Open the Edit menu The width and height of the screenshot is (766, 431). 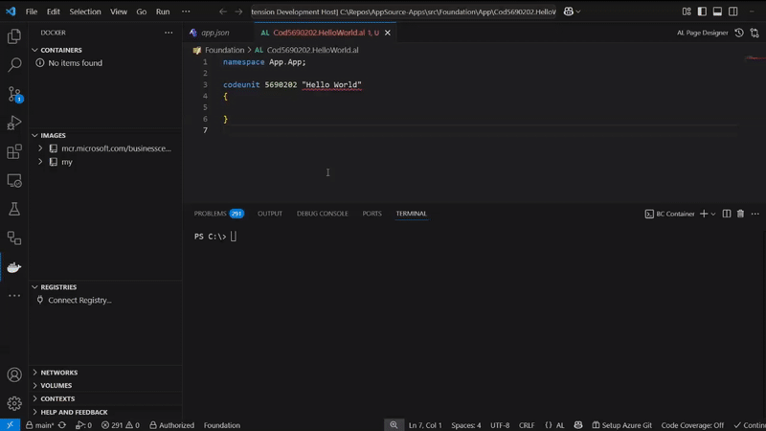click(54, 11)
